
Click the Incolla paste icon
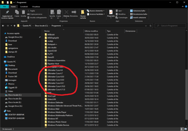(23, 13)
